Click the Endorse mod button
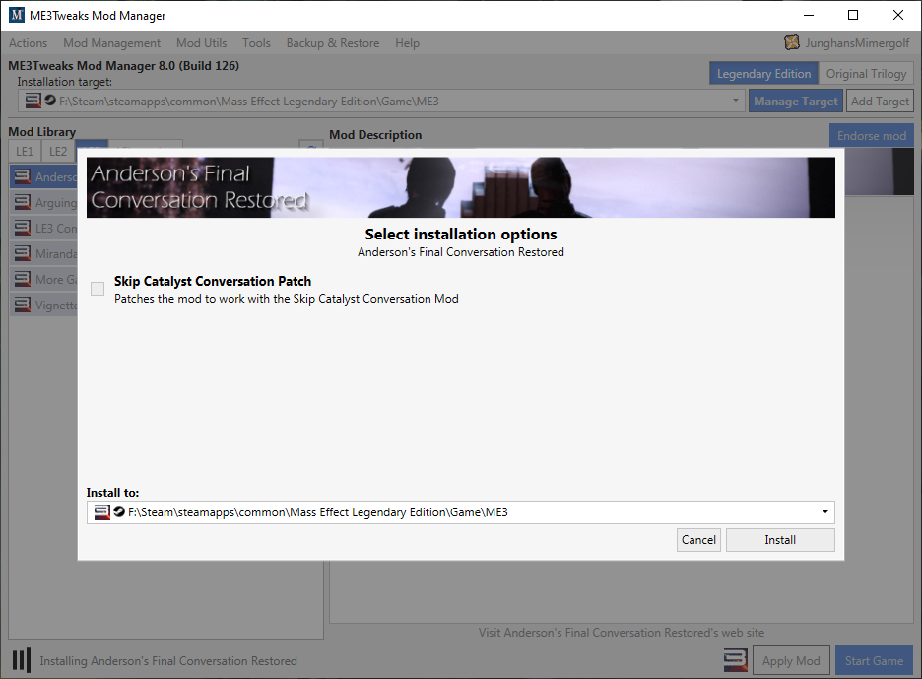Screen dimensions: 922x679 point(872,135)
